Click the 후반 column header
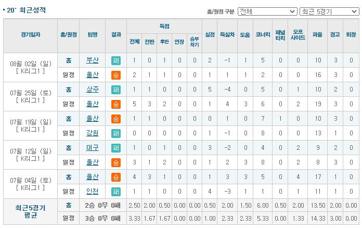Viewport: 362px width, 228px height. coord(164,42)
